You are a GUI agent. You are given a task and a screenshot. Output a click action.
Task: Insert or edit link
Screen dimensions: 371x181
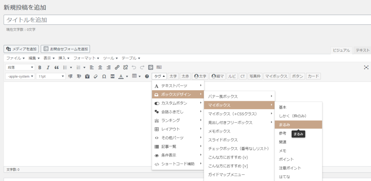(117, 67)
